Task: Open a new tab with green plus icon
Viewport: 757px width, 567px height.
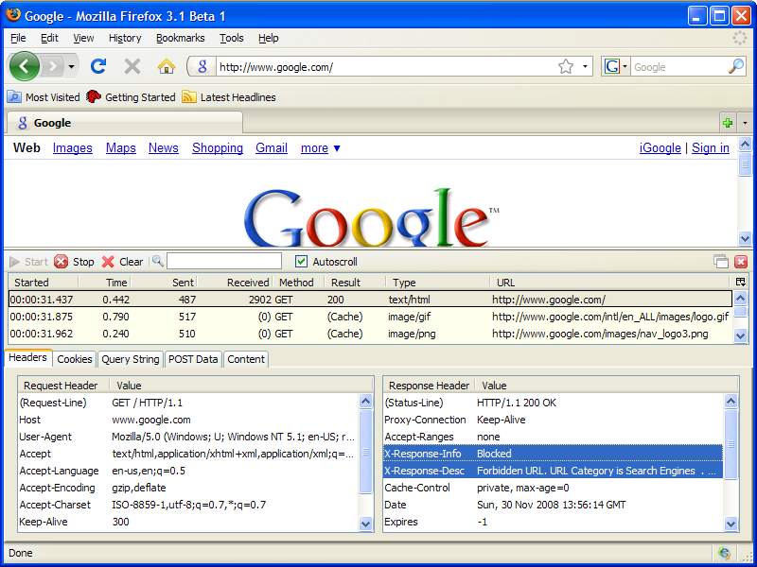Action: [727, 123]
